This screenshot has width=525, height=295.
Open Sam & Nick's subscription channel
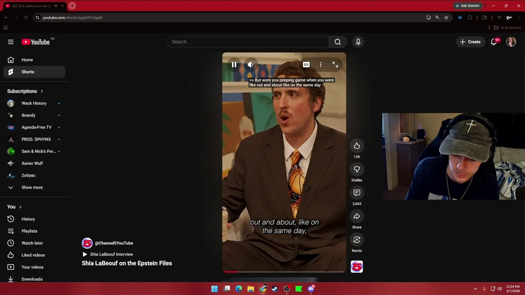[x=34, y=151]
